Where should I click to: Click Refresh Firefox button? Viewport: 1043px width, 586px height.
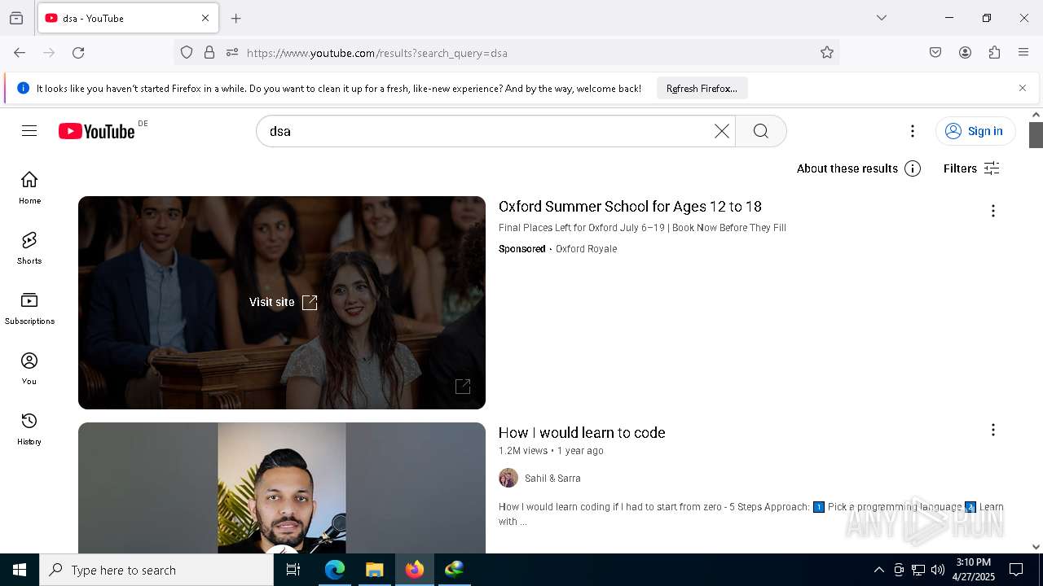coord(702,89)
